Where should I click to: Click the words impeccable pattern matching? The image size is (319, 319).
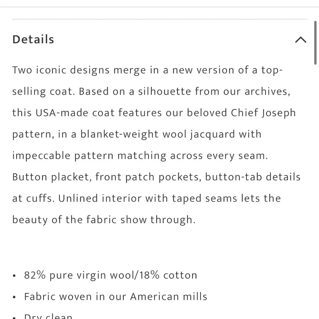(x=89, y=156)
